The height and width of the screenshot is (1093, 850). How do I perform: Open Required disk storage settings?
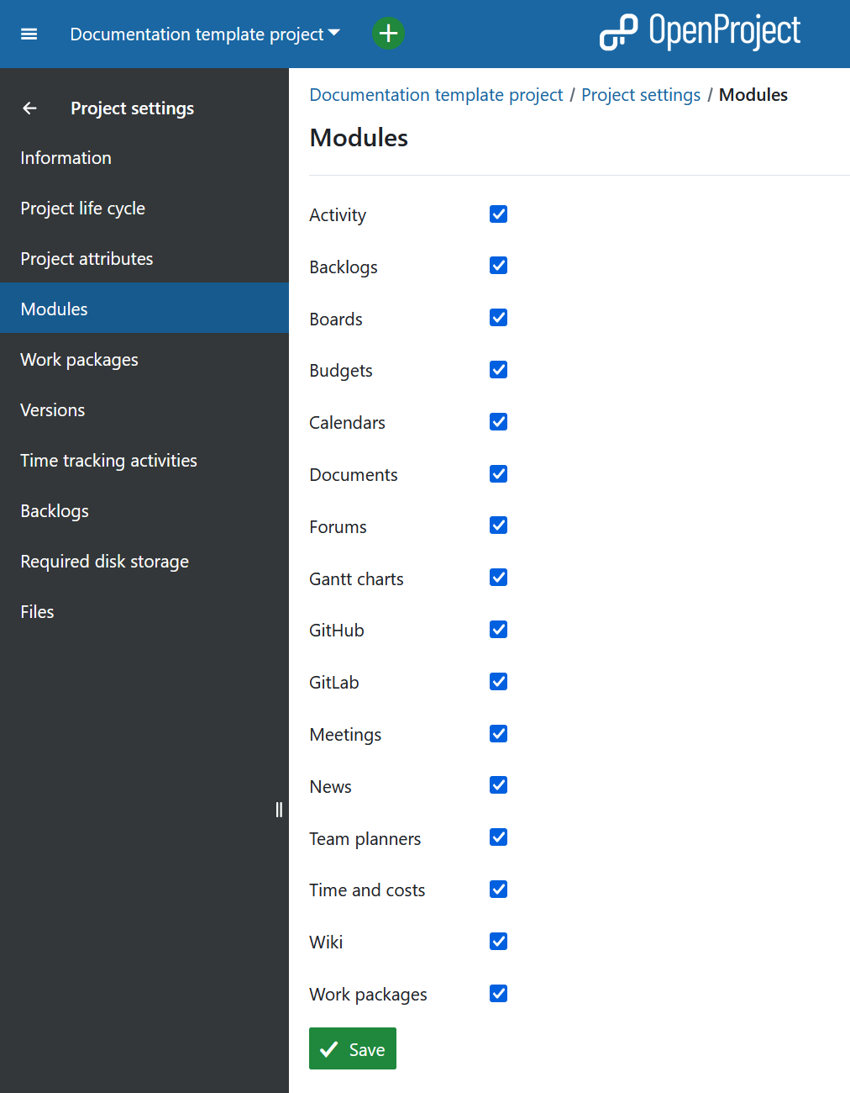(144, 562)
